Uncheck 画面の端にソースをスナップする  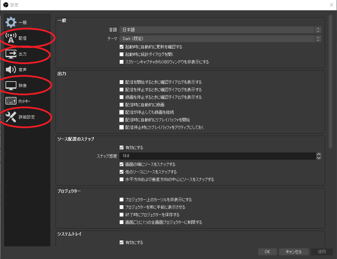(121, 164)
